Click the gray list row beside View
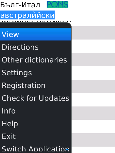 93,33
